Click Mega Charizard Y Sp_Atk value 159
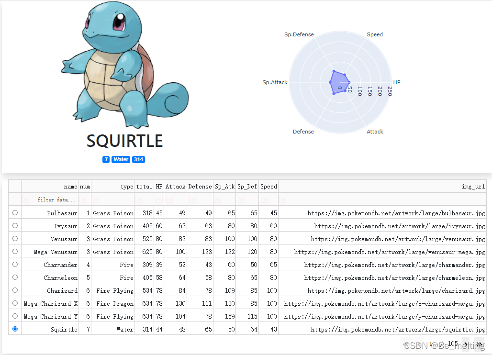 pyautogui.click(x=224, y=316)
